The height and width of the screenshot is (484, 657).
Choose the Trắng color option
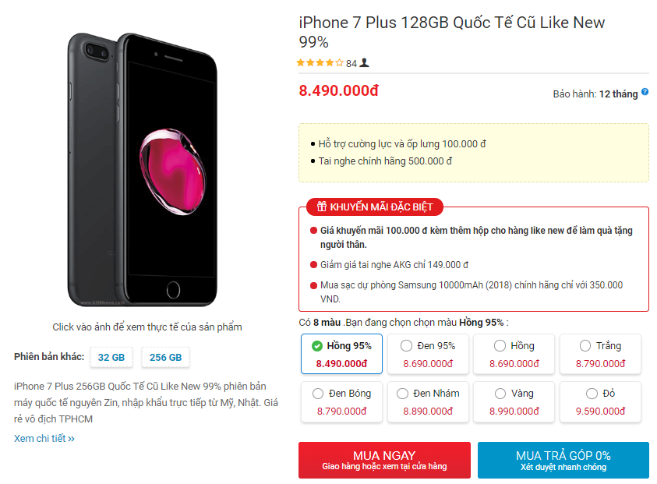coord(600,354)
